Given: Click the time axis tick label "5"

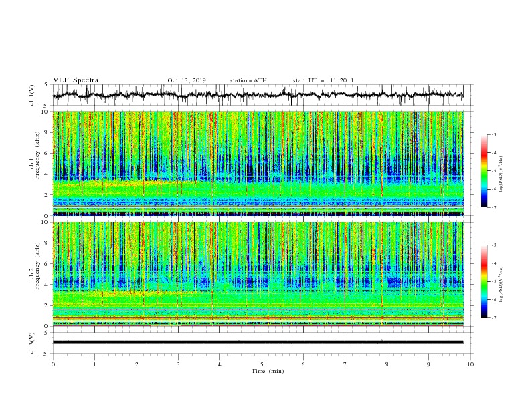Looking at the screenshot, I should tap(262, 364).
